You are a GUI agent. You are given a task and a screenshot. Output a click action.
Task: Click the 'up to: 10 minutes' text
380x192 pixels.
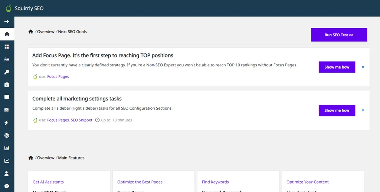[x=117, y=120]
